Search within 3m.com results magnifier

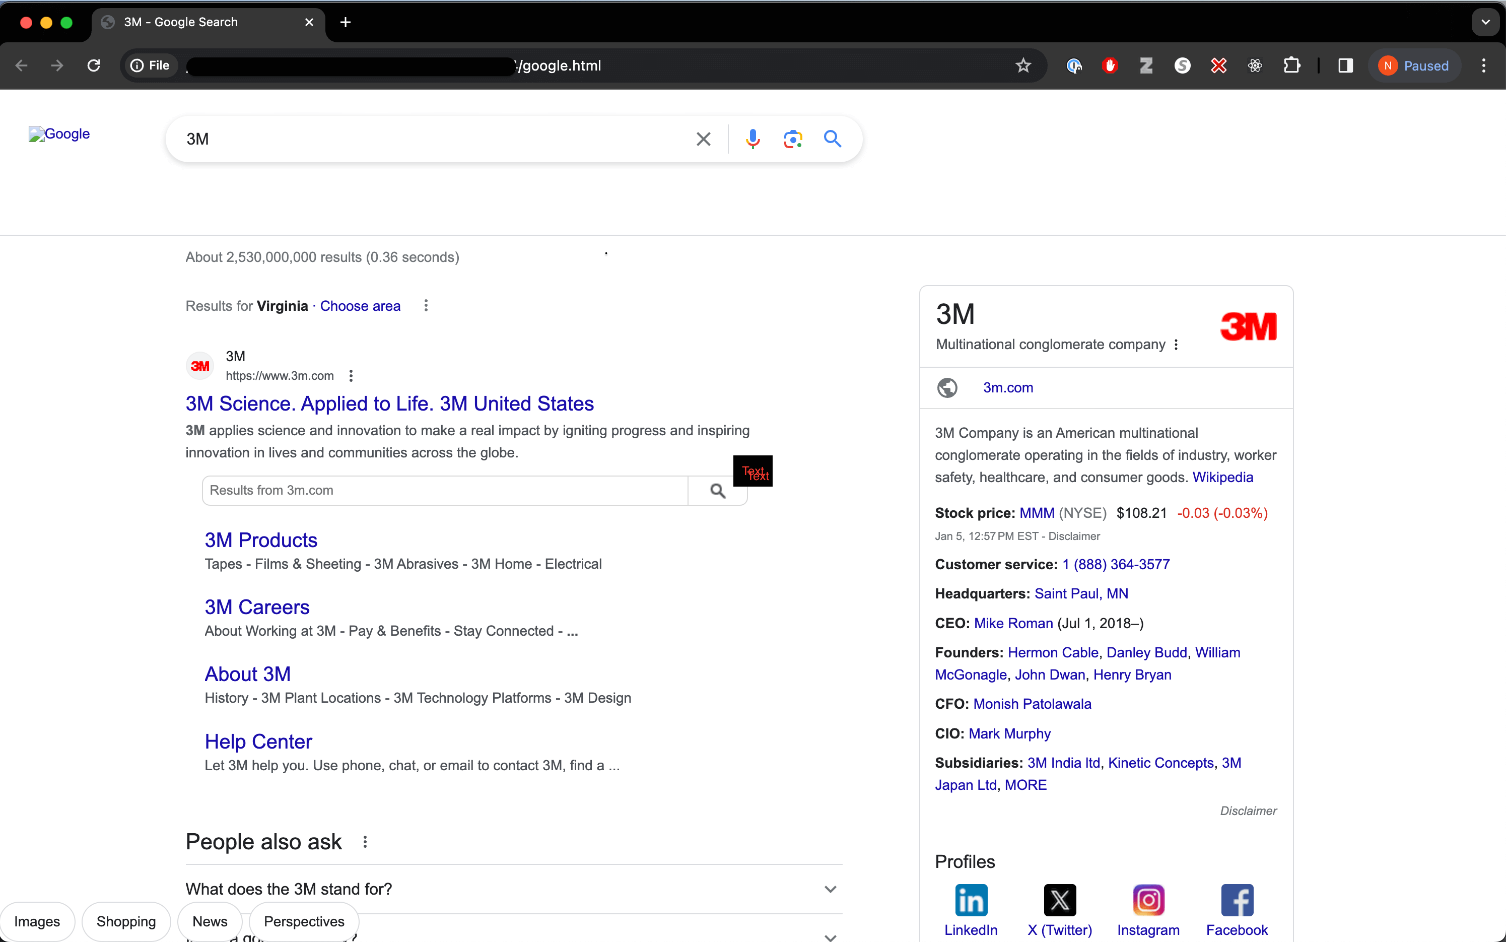[718, 491]
